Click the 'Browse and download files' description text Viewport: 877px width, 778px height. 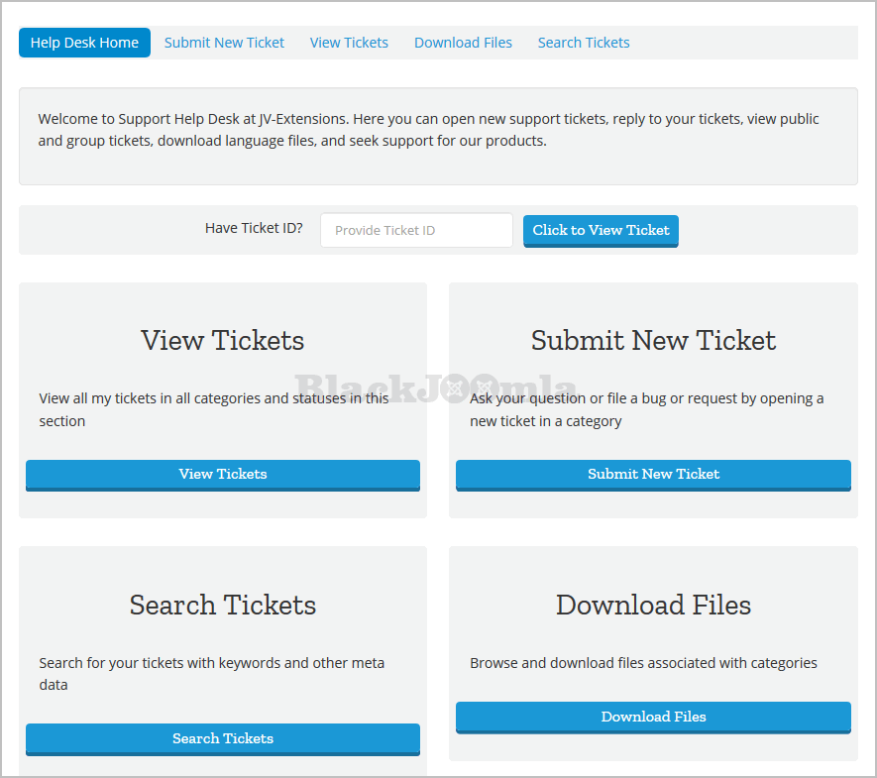643,663
